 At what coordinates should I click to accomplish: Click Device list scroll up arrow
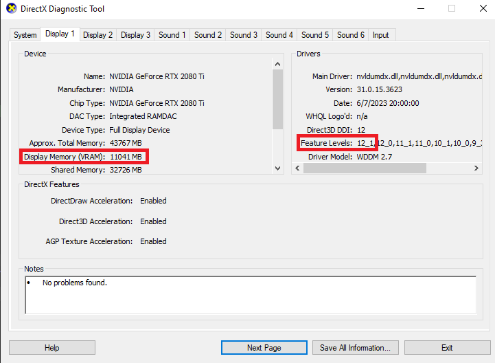(x=277, y=64)
